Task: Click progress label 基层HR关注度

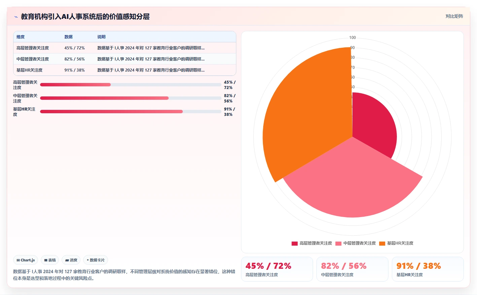Action: pyautogui.click(x=24, y=112)
